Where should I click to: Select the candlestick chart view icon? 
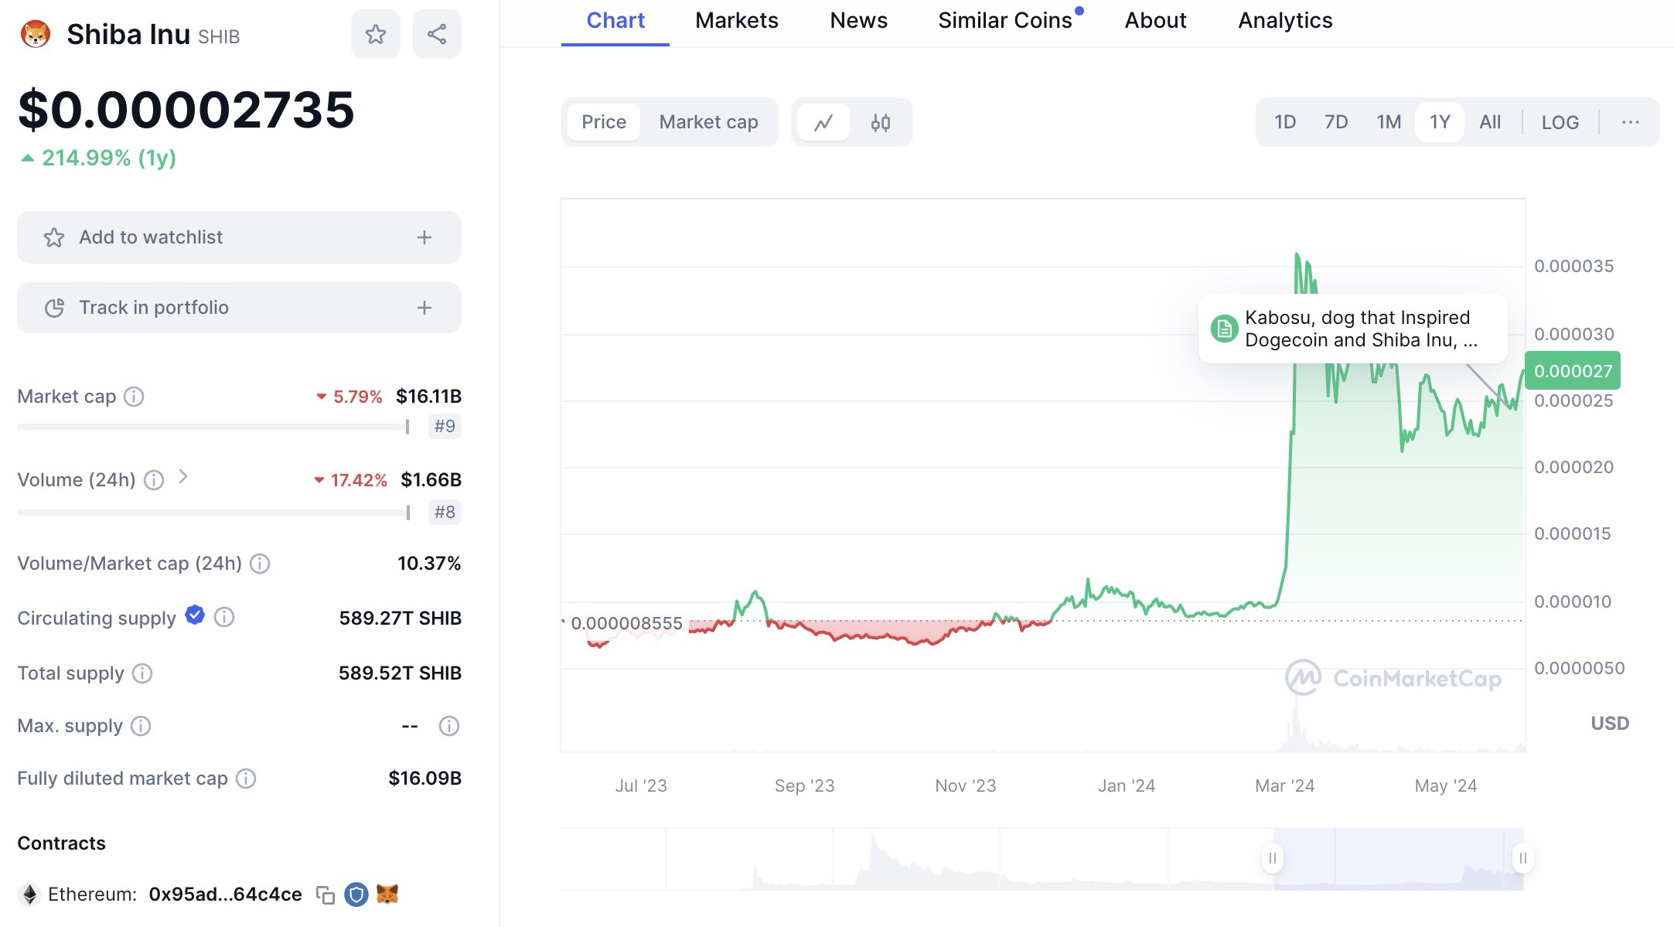click(881, 122)
